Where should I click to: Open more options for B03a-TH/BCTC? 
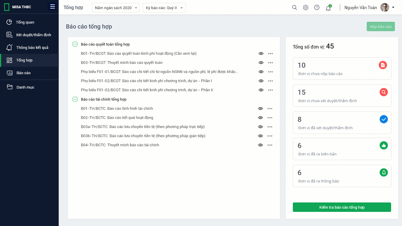pyautogui.click(x=270, y=127)
